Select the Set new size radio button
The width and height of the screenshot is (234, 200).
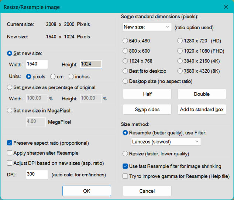(10, 53)
